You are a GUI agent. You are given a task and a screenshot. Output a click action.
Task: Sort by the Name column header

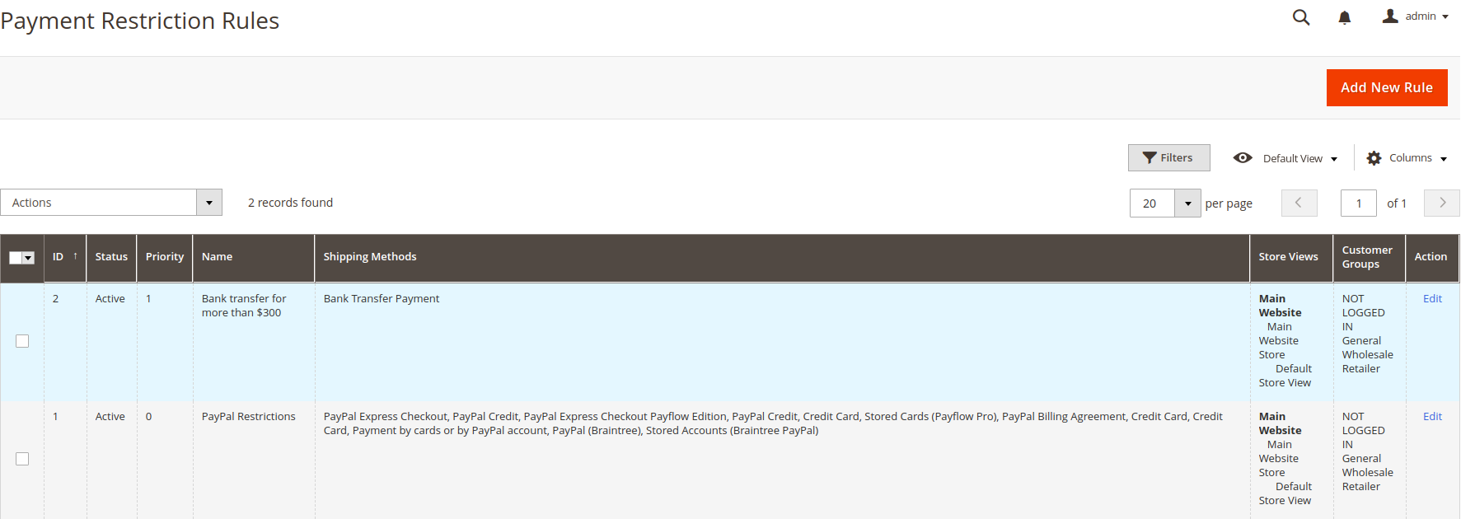click(x=254, y=257)
